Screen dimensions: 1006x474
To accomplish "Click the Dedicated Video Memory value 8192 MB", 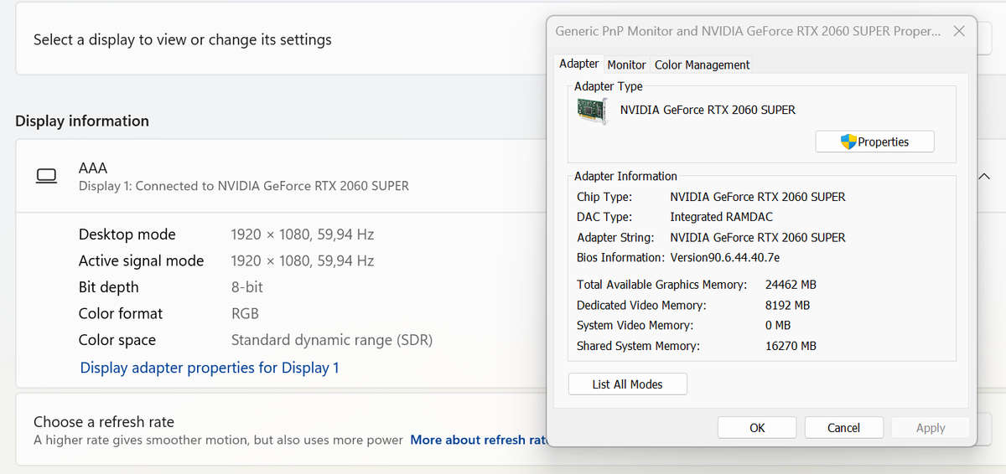I will [787, 305].
